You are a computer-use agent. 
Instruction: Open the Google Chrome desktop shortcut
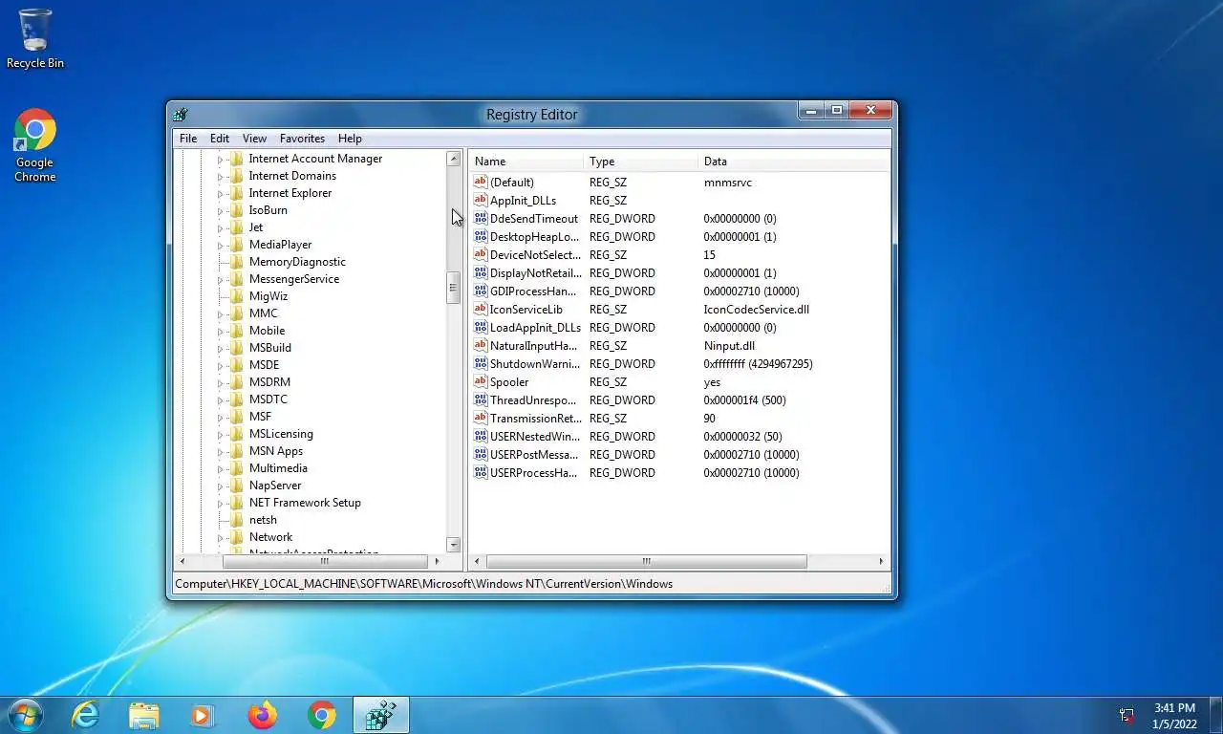coord(35,145)
